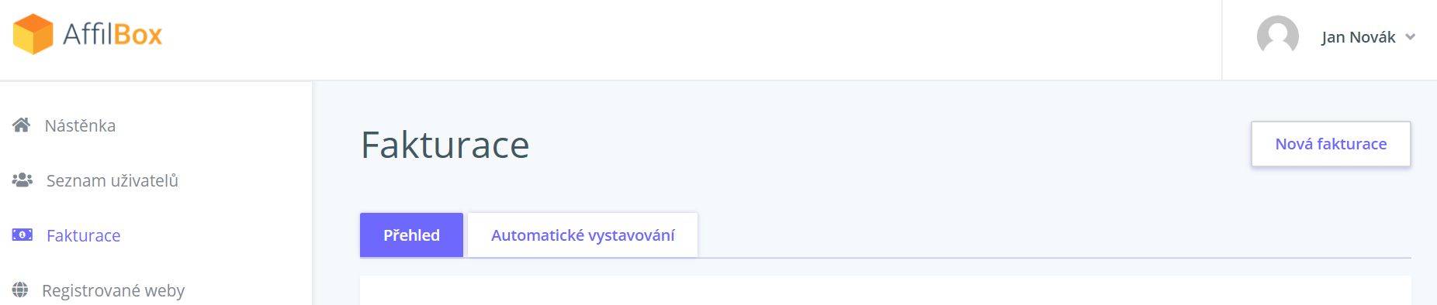Click the home icon beside Nástěnka
The height and width of the screenshot is (305, 1437).
pyautogui.click(x=21, y=125)
